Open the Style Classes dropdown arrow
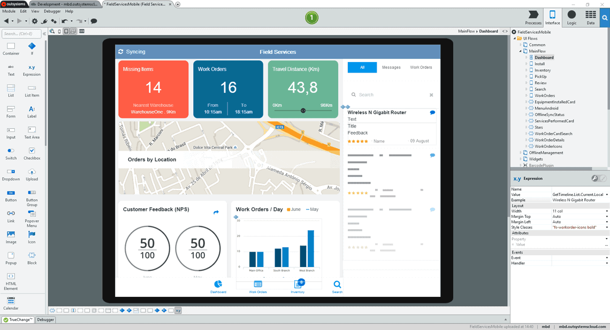Viewport: 610px width, 330px height. [x=607, y=227]
